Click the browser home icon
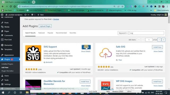Screen dimensions: 170x95 click(x=15, y=6)
